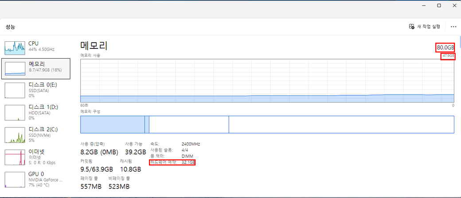The height and width of the screenshot is (198, 461).
Task: Click the 성능 page heading
Action: (11, 27)
